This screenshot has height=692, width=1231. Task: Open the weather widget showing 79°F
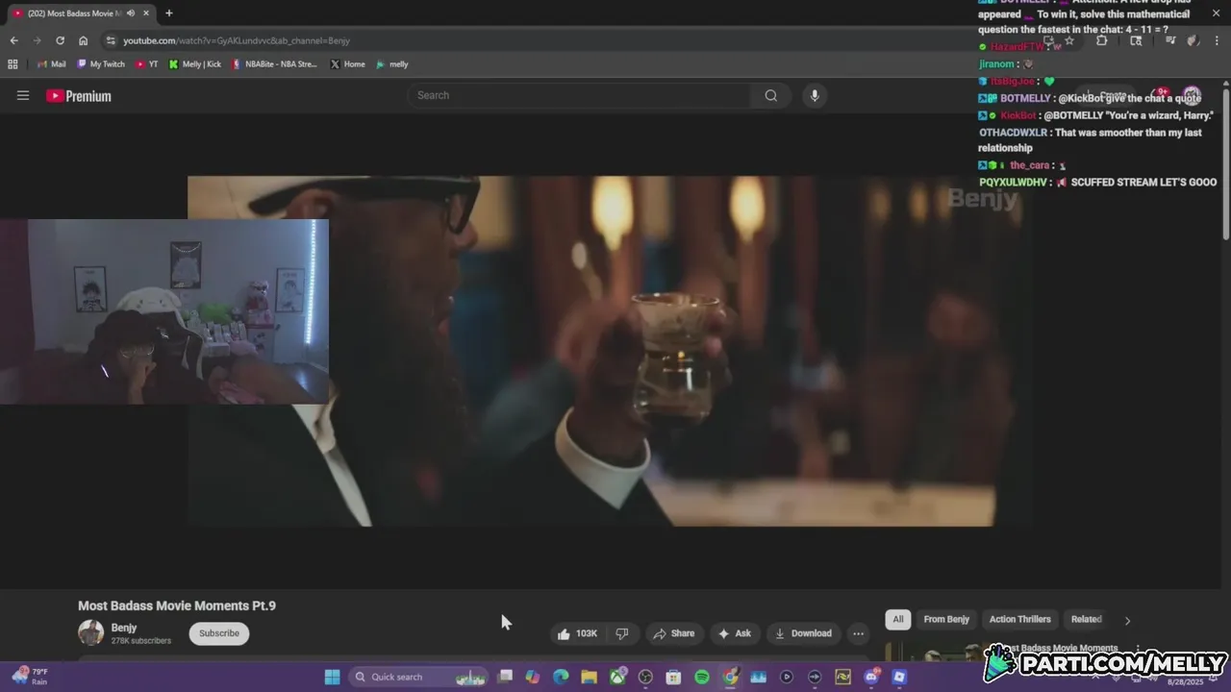pos(29,677)
